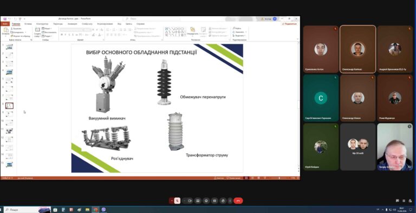The height and width of the screenshot is (213, 416).
Task: Open the Раздел section dropdown
Action: click(x=47, y=36)
